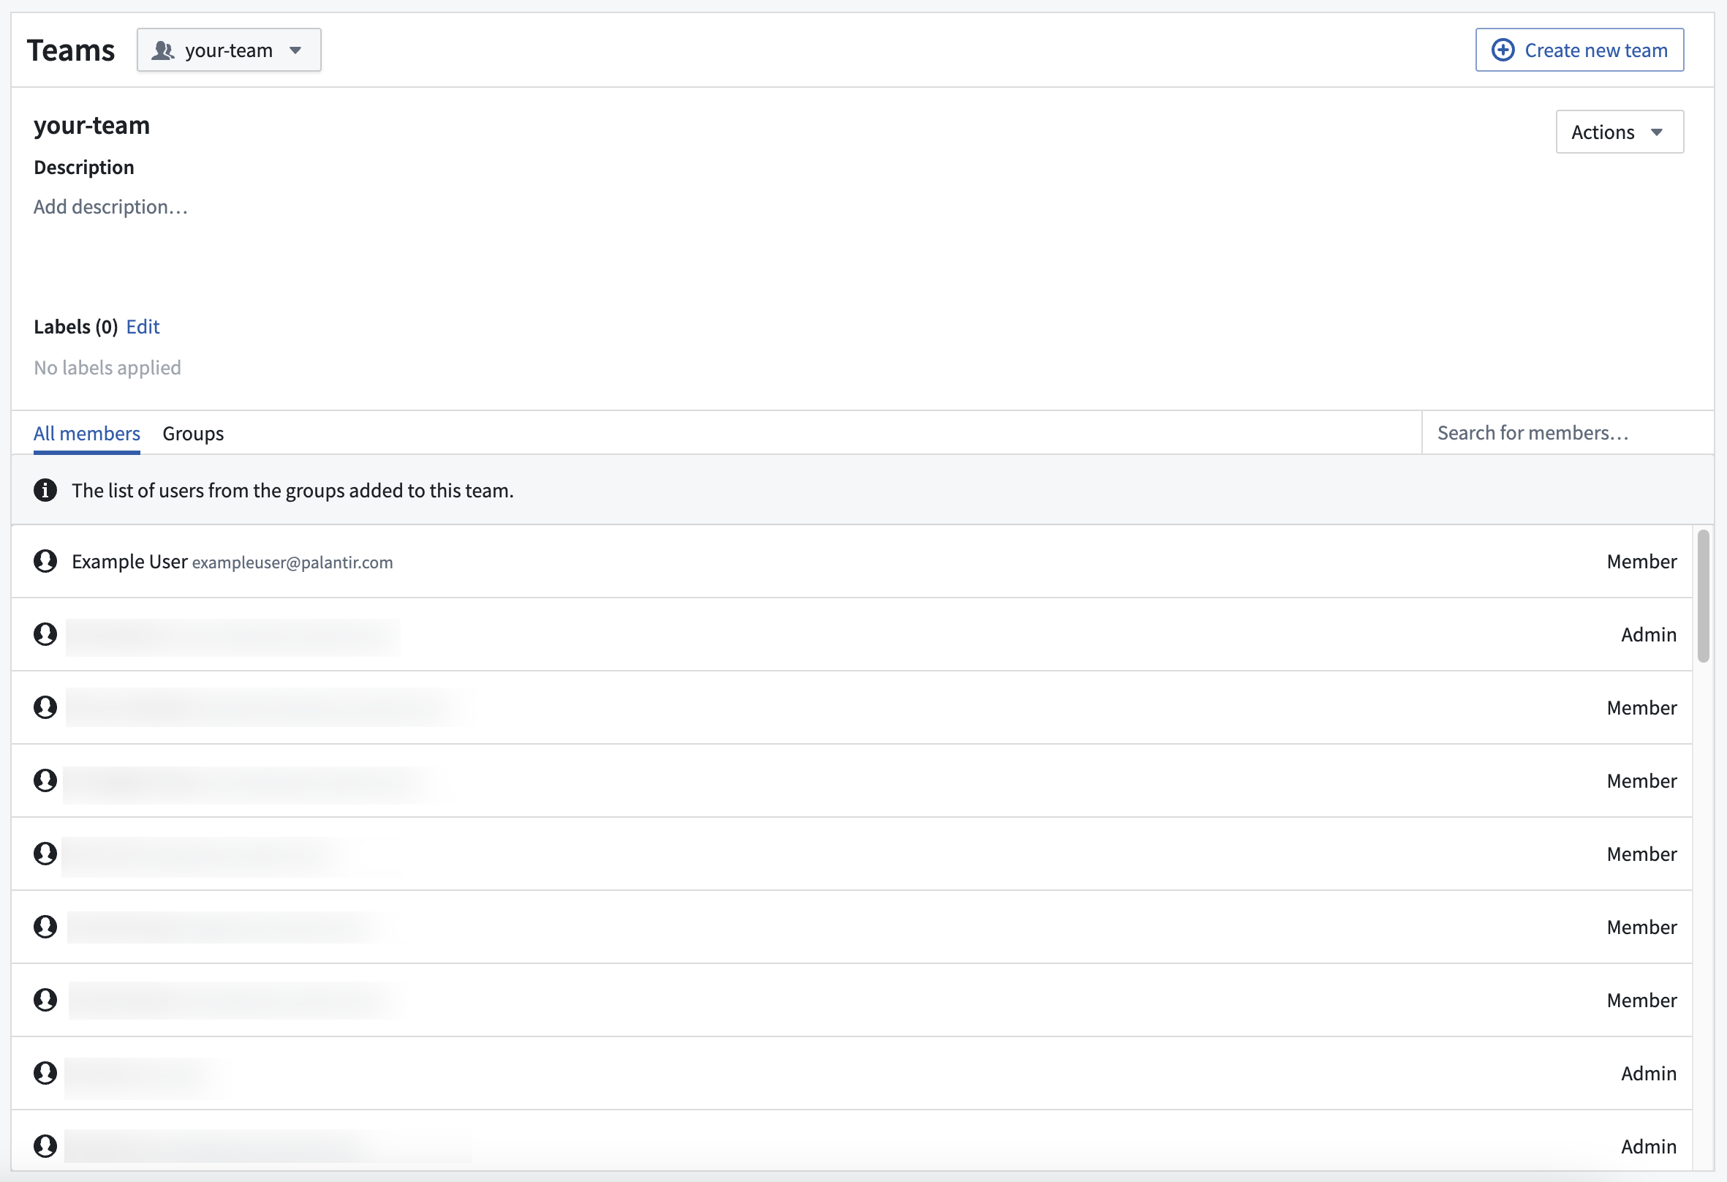
Task: Click Example User's avatar icon
Action: [45, 561]
